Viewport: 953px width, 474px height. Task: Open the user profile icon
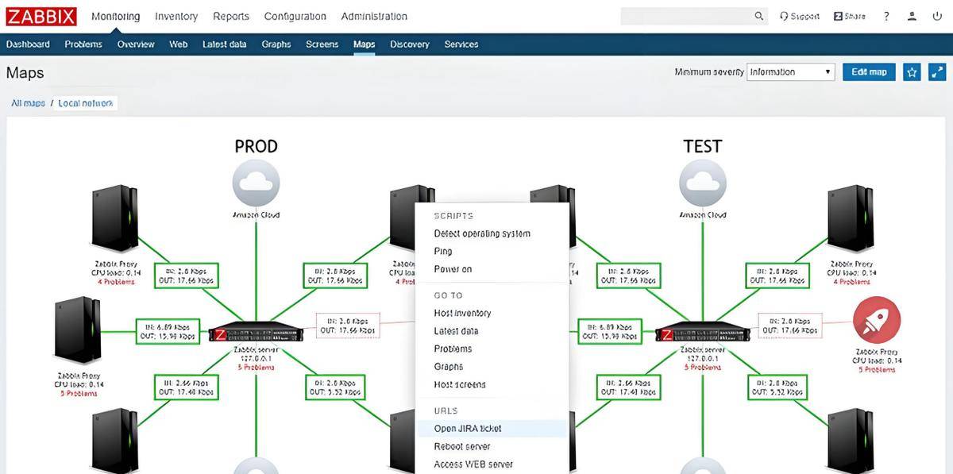click(912, 15)
